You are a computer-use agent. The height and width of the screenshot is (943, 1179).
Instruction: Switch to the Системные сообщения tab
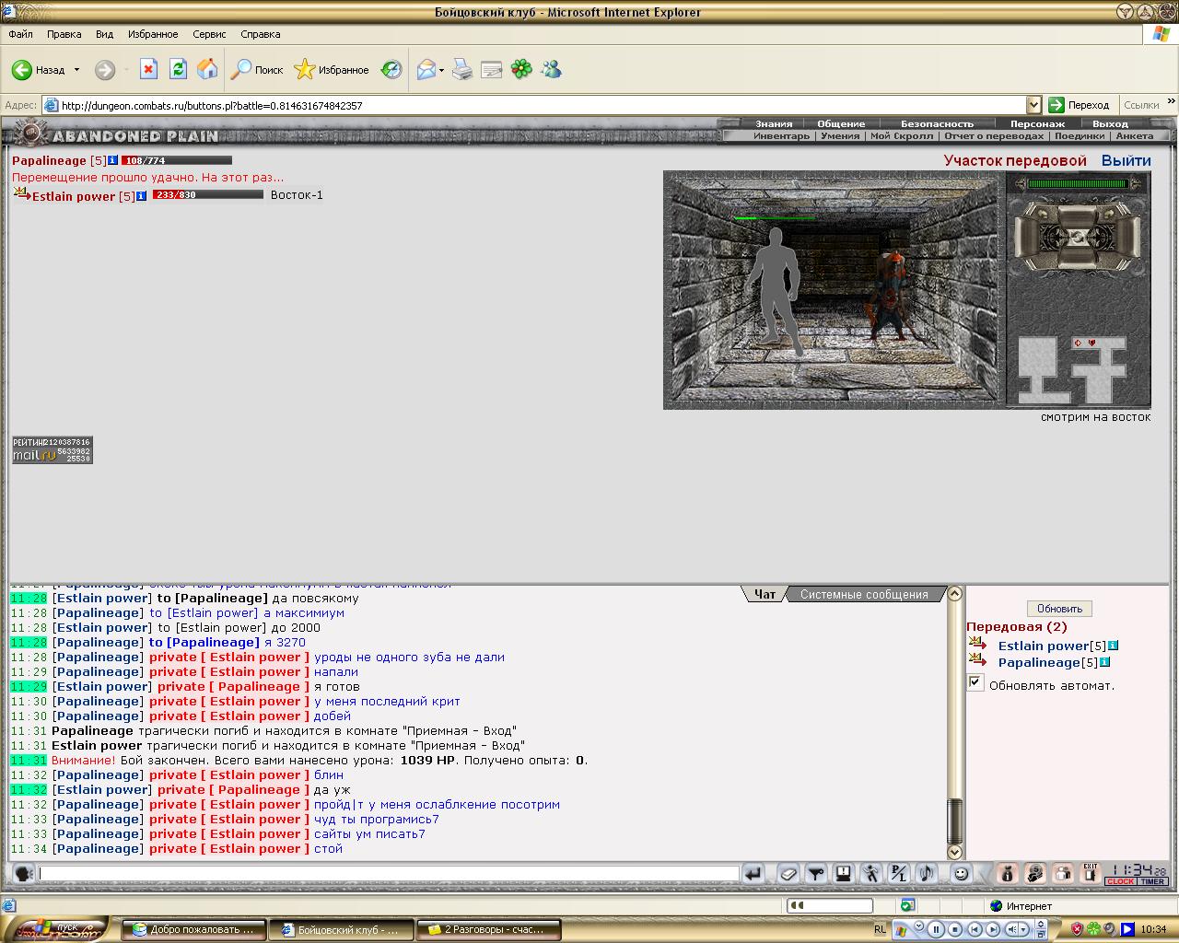coord(864,594)
